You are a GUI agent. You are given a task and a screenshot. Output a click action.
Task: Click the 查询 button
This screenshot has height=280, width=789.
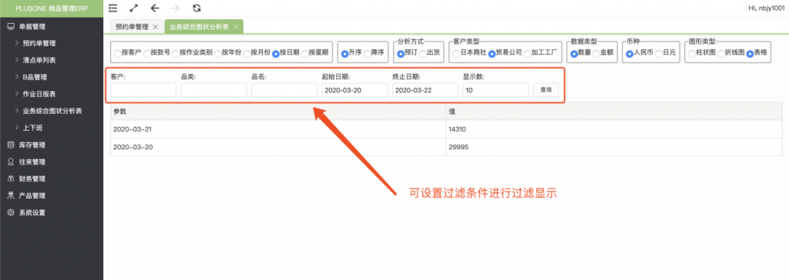pos(546,90)
